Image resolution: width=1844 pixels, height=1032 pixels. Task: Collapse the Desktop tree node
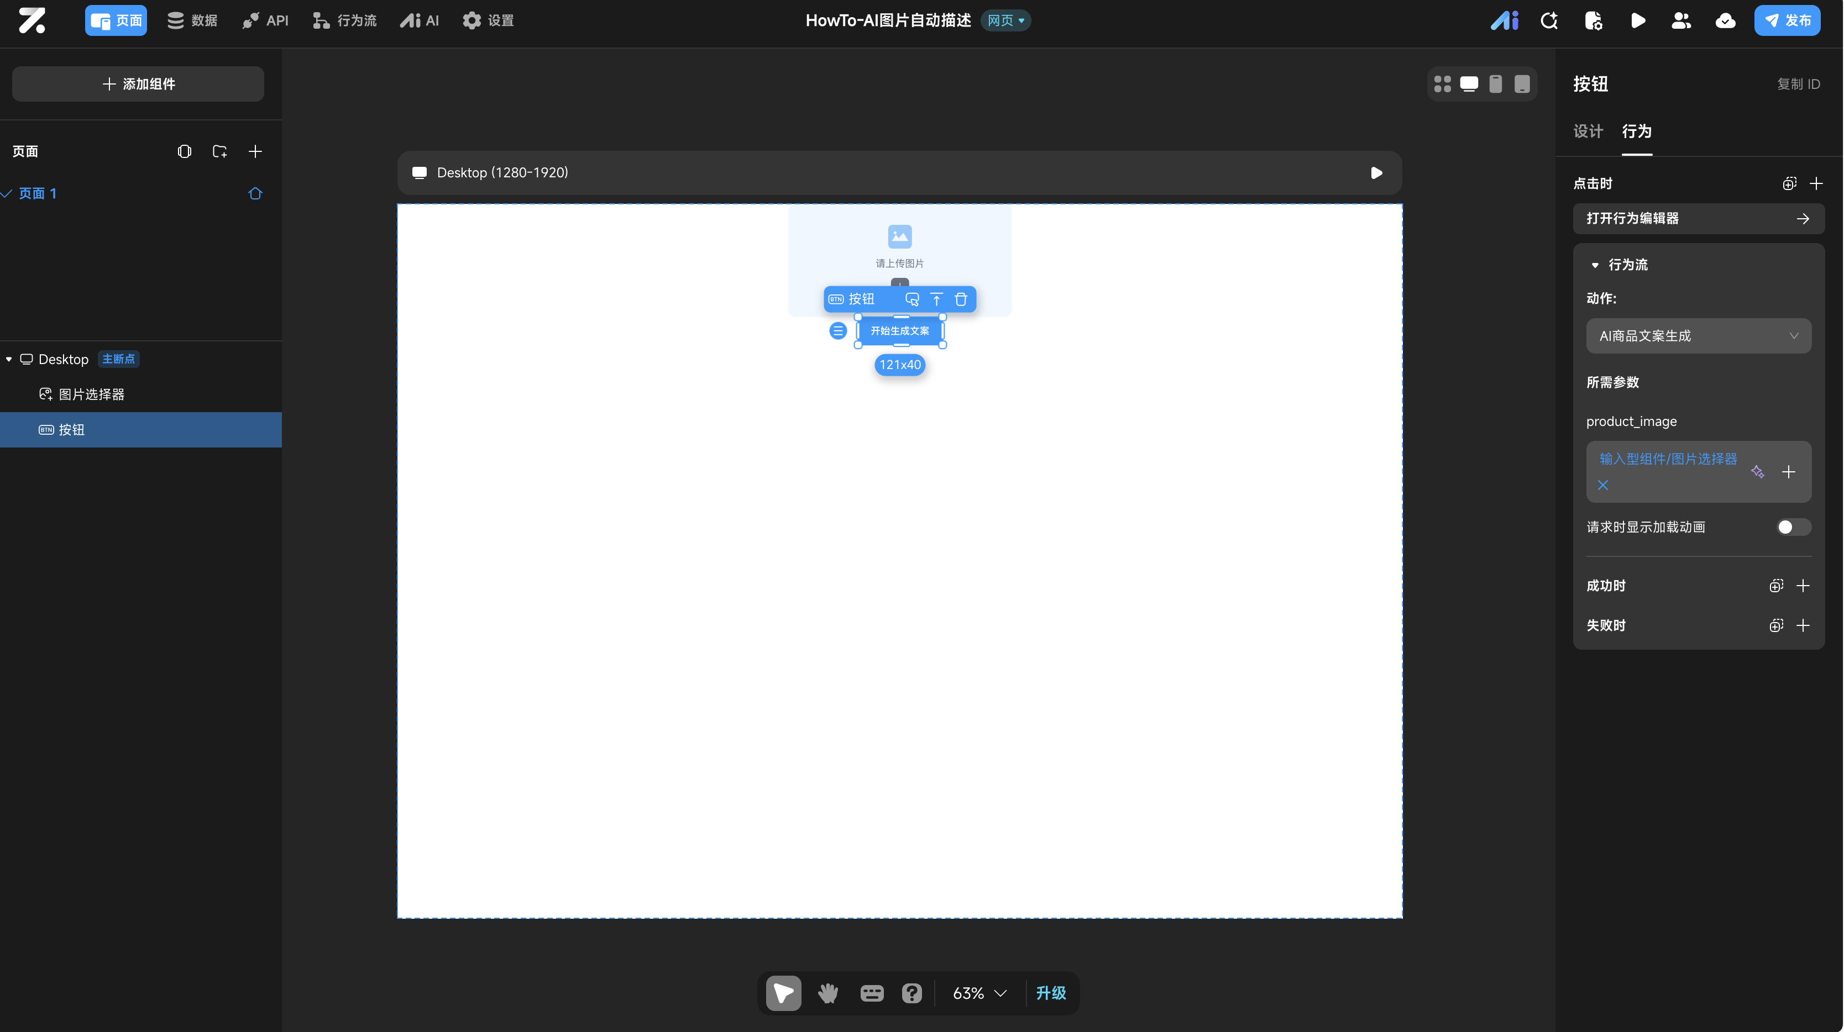pos(9,359)
